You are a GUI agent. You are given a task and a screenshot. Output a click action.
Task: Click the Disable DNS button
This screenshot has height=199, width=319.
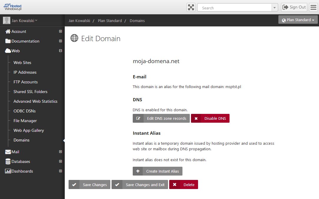[210, 118]
